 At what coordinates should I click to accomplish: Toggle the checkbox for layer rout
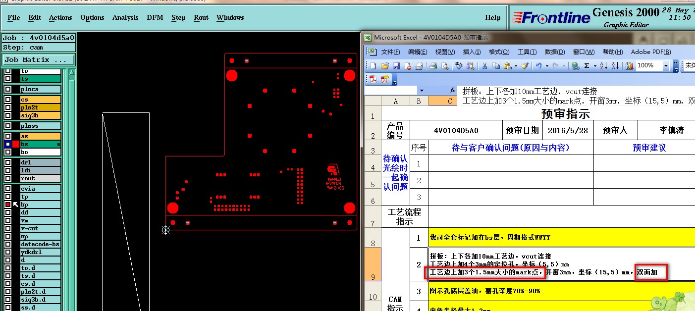tap(8, 178)
